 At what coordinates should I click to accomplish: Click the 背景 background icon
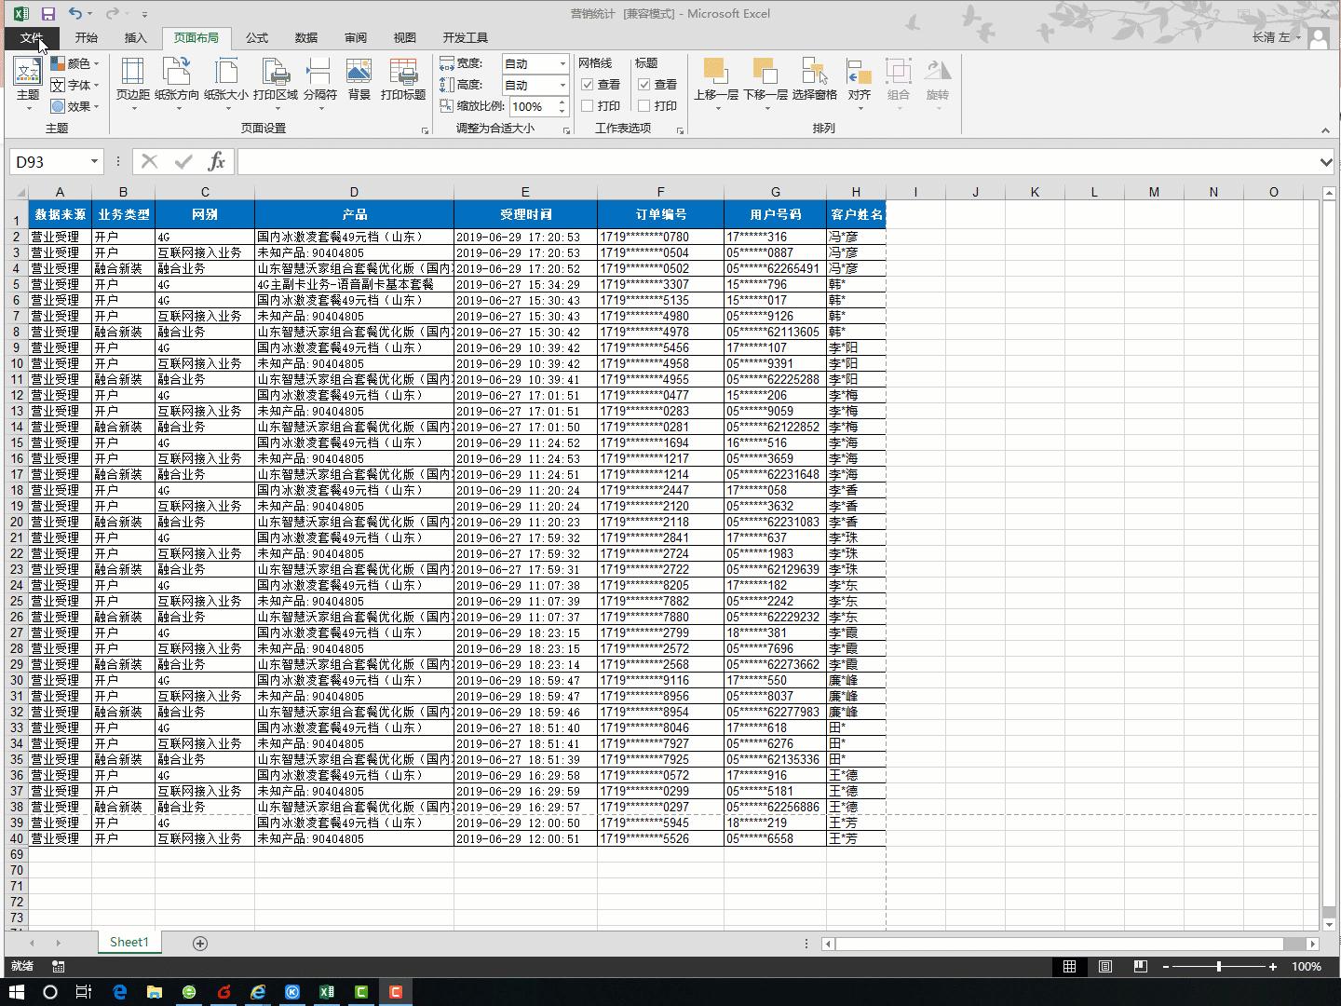[359, 79]
